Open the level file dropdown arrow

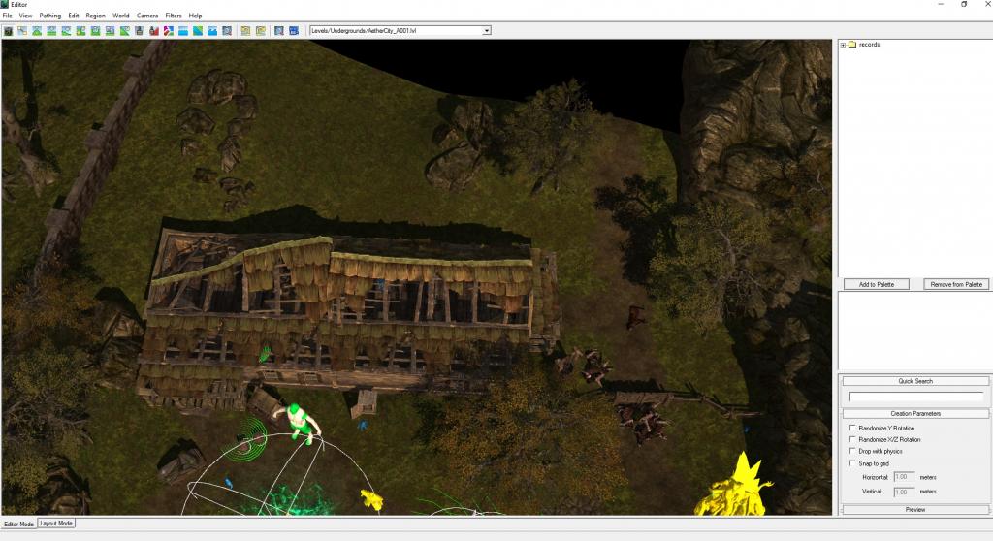click(487, 30)
